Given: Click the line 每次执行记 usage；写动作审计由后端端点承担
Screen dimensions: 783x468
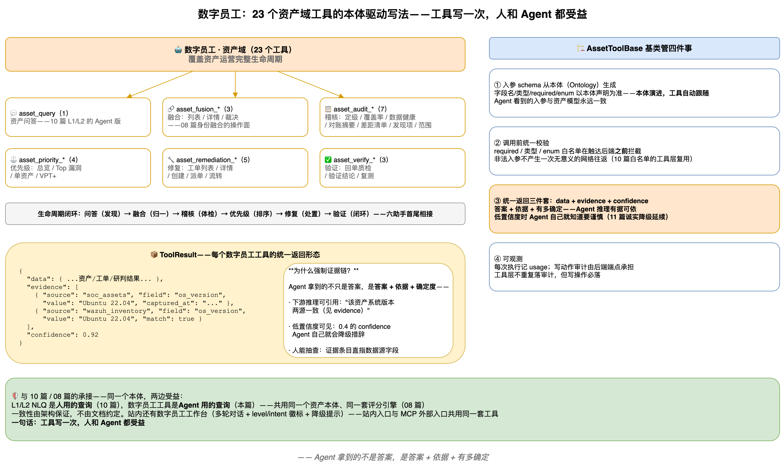Looking at the screenshot, I should click(564, 267).
